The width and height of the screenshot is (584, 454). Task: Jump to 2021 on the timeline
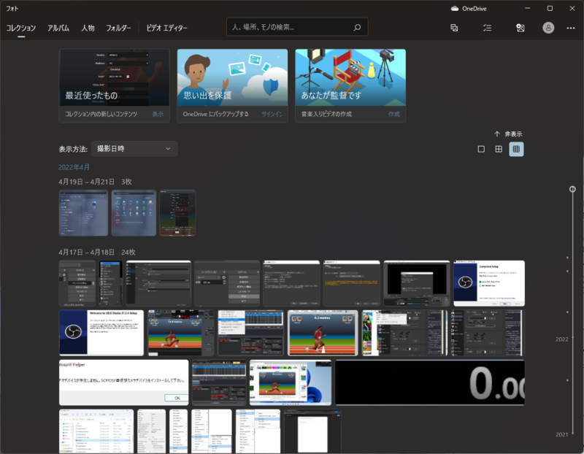(x=561, y=434)
